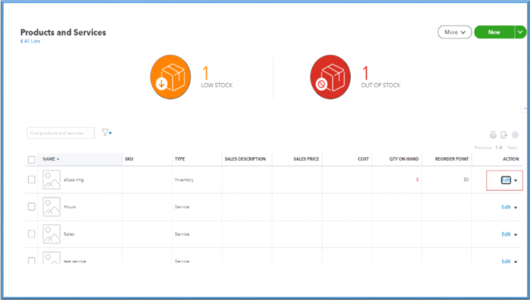
Task: Expand the arrow next to New button
Action: click(520, 32)
